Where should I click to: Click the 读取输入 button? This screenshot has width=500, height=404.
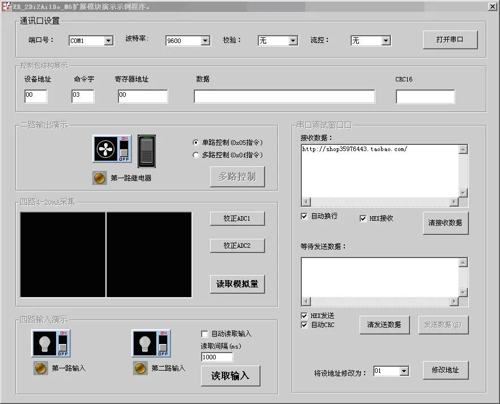pyautogui.click(x=230, y=376)
